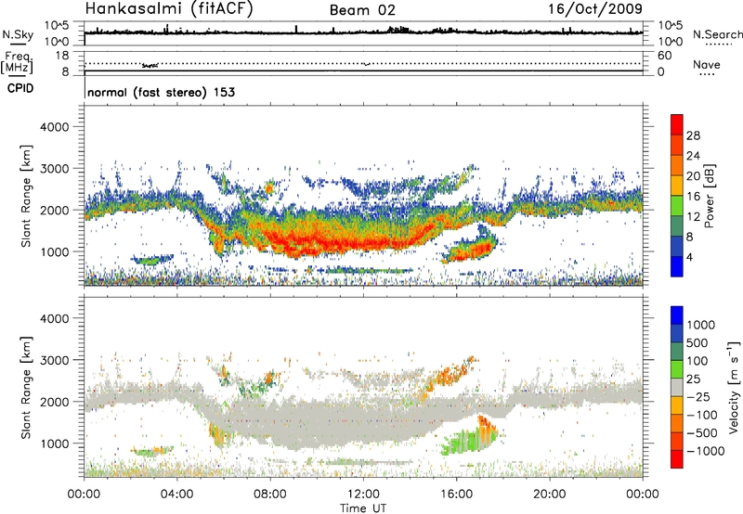This screenshot has width=743, height=514.
Task: Click '20' on the Power colorbar
Action: (x=693, y=176)
